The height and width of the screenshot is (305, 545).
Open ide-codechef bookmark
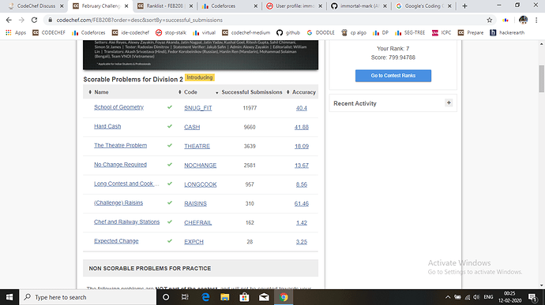pos(130,32)
